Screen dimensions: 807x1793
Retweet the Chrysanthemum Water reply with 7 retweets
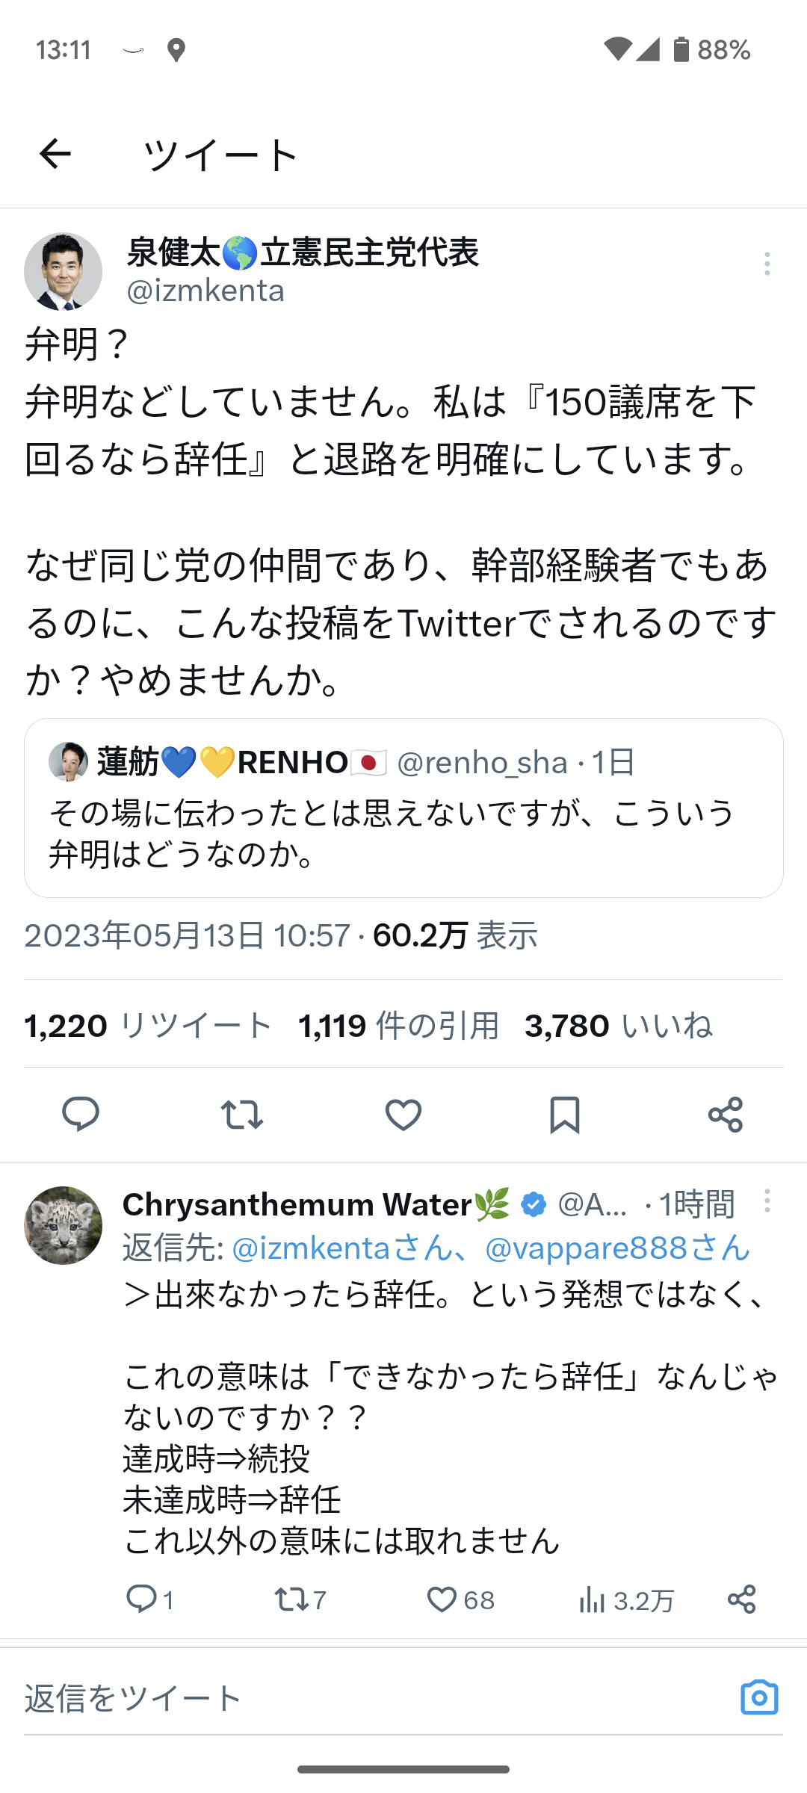(291, 1600)
